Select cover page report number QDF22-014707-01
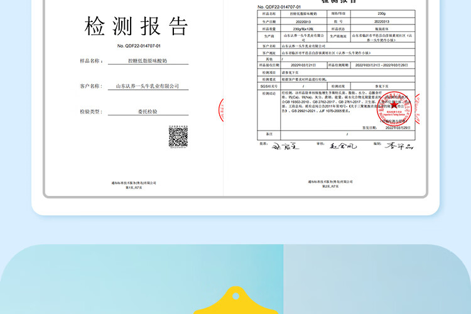 tap(139, 46)
